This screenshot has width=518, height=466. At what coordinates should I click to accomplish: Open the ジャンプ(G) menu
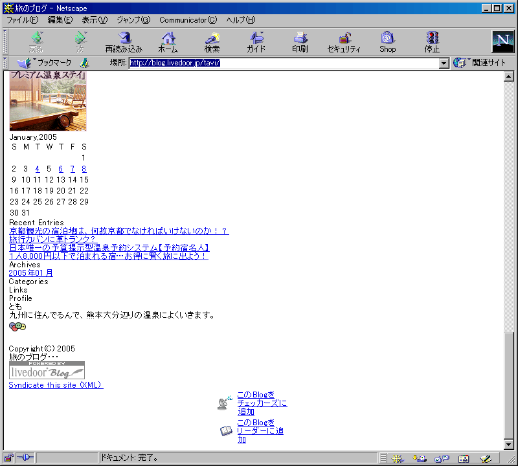click(133, 20)
